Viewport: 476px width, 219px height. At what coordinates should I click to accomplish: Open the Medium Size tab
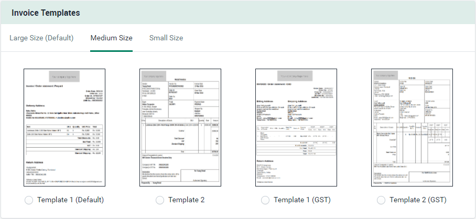tap(111, 38)
